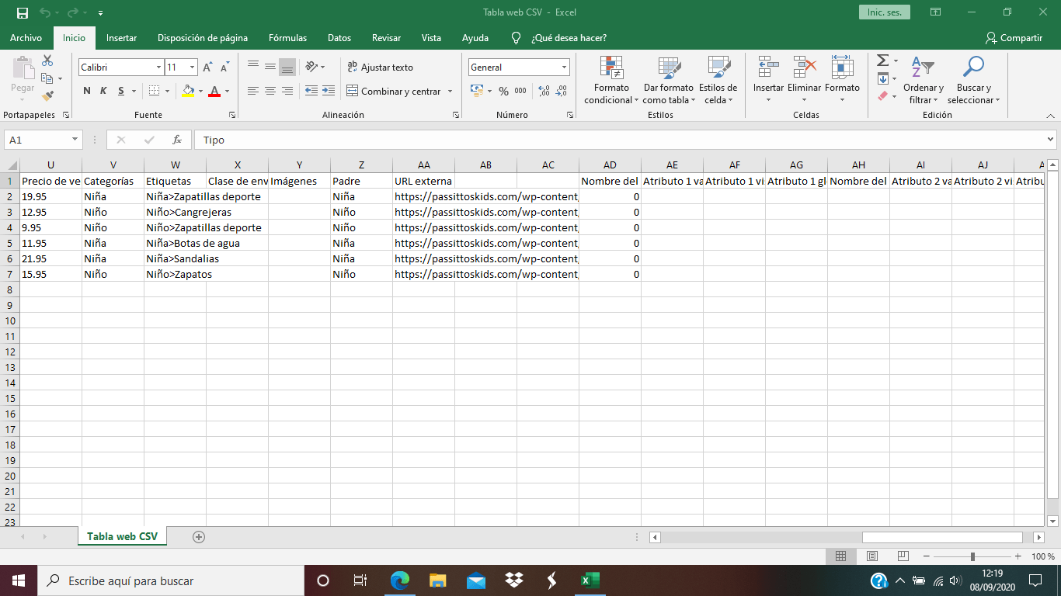Viewport: 1061px width, 596px height.
Task: Open Microsoft Edge from the taskbar
Action: pos(400,580)
